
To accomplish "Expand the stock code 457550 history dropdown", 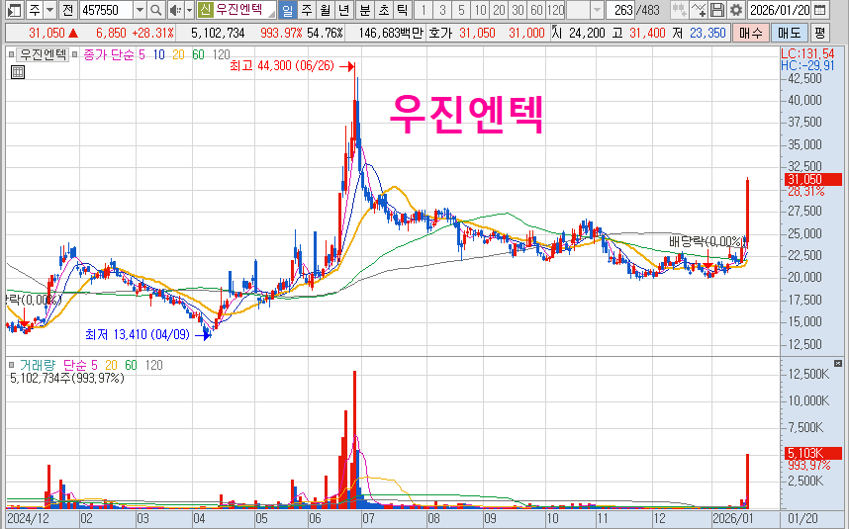I will (x=140, y=10).
